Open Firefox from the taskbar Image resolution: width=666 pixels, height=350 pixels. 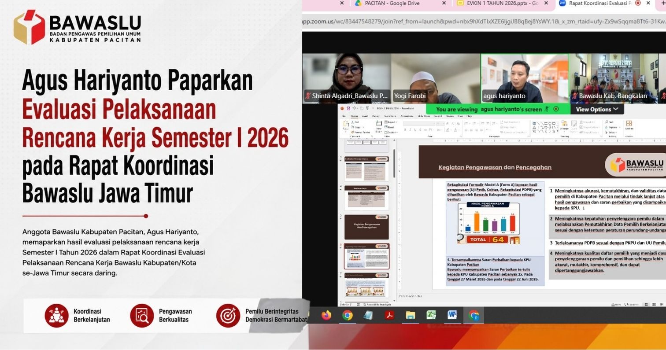326,315
